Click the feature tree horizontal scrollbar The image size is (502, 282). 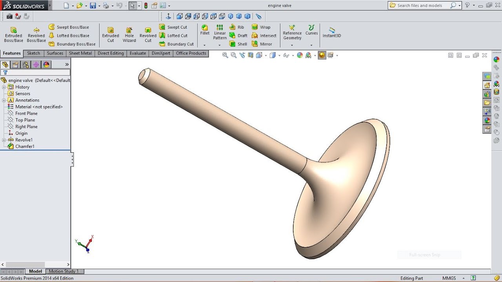35,265
